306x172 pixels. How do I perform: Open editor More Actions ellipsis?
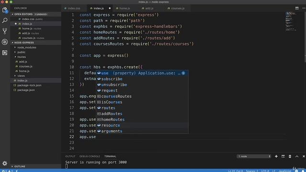(304, 8)
